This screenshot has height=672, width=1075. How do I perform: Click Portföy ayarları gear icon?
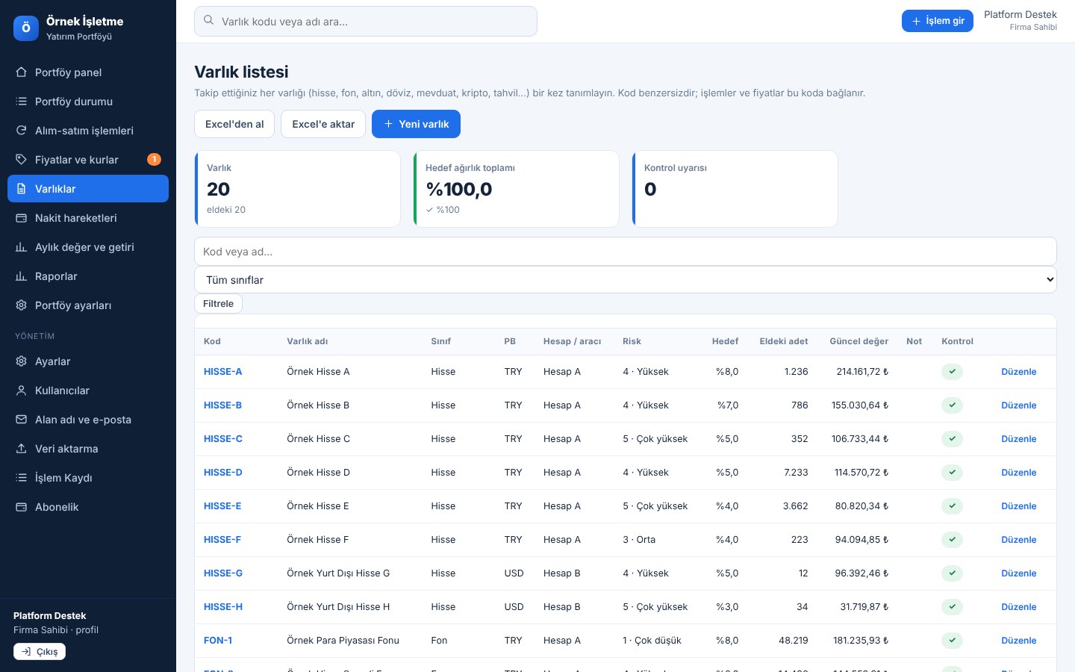(21, 305)
